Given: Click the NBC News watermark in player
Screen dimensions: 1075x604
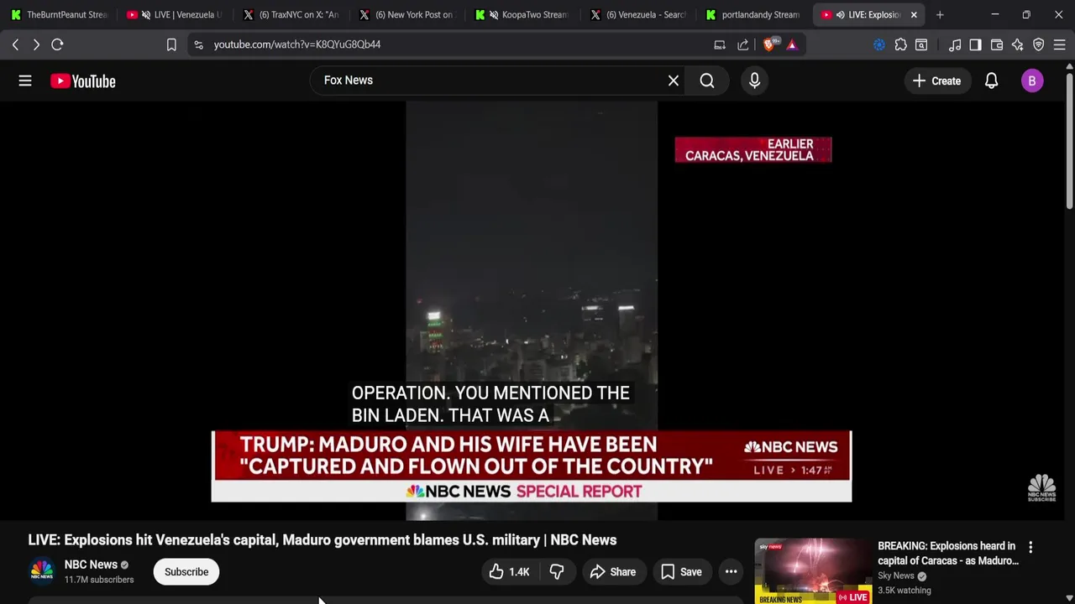Looking at the screenshot, I should 1041,487.
